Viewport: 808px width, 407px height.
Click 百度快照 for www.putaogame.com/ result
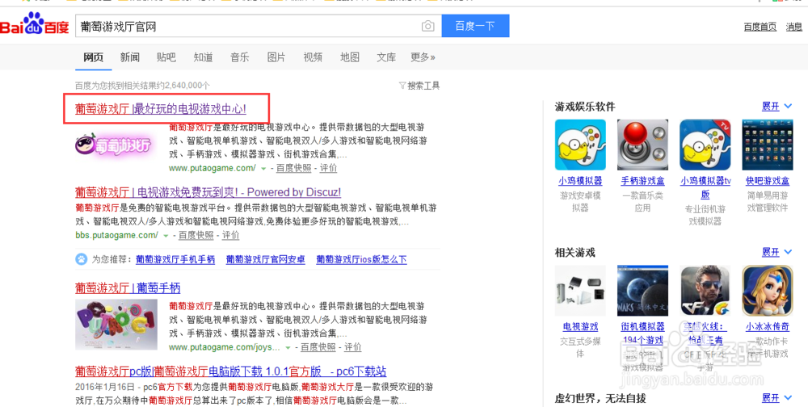pyautogui.click(x=294, y=168)
